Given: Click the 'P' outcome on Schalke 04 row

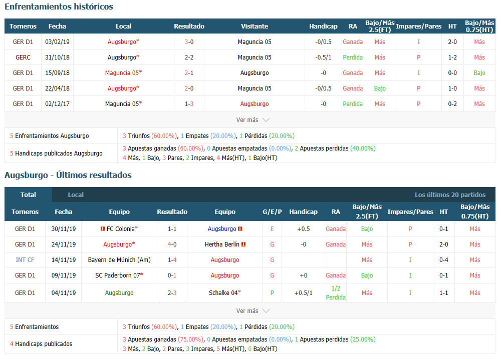Looking at the screenshot, I should [x=272, y=292].
